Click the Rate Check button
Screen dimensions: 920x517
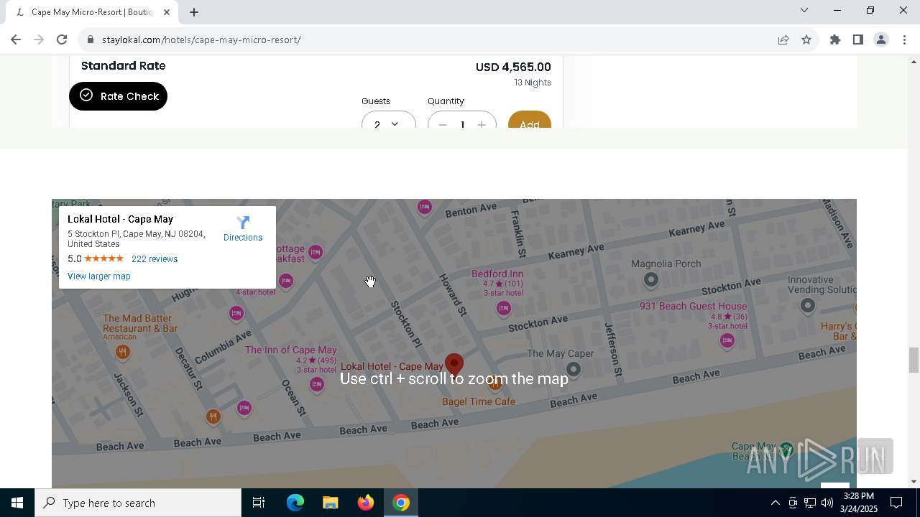coord(118,96)
